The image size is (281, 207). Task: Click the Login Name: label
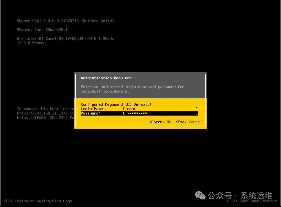click(93, 109)
